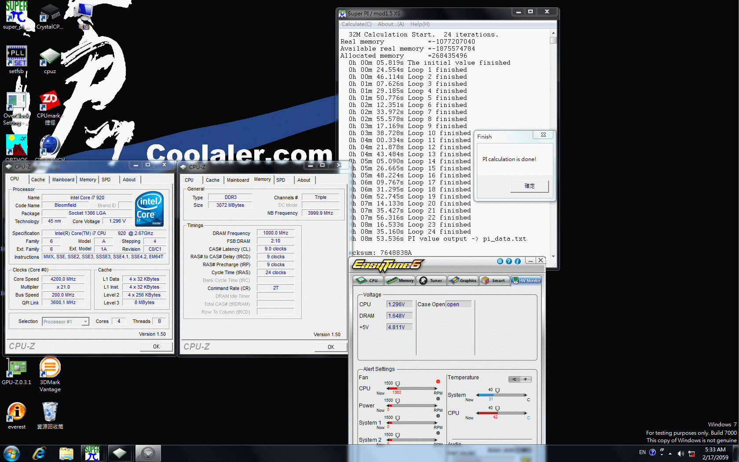
Task: Click the EasyTune6 help question-mark icon
Action: (509, 261)
